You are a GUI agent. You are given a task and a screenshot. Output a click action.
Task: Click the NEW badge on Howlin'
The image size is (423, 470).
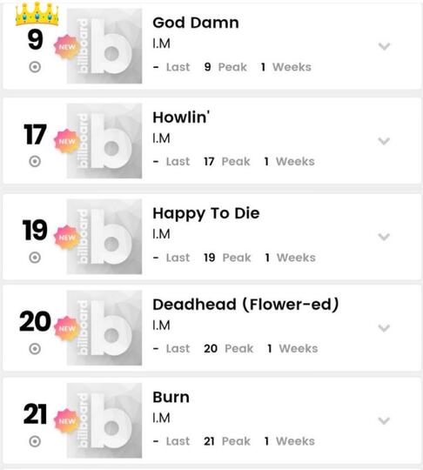tap(66, 142)
